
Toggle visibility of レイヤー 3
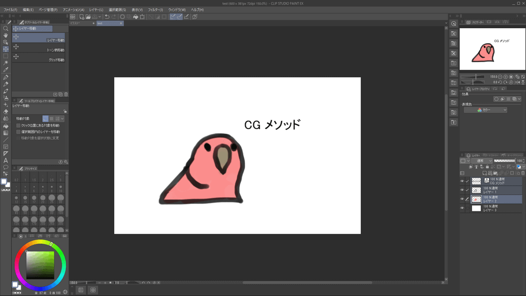point(462,208)
